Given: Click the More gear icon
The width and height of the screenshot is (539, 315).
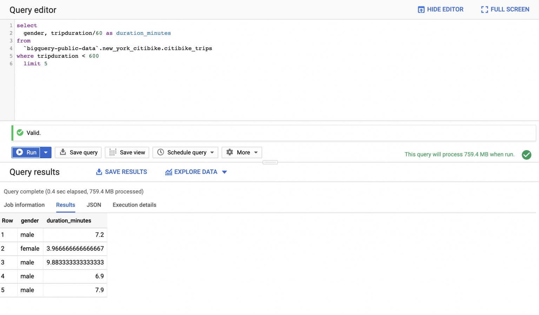Looking at the screenshot, I should point(230,152).
